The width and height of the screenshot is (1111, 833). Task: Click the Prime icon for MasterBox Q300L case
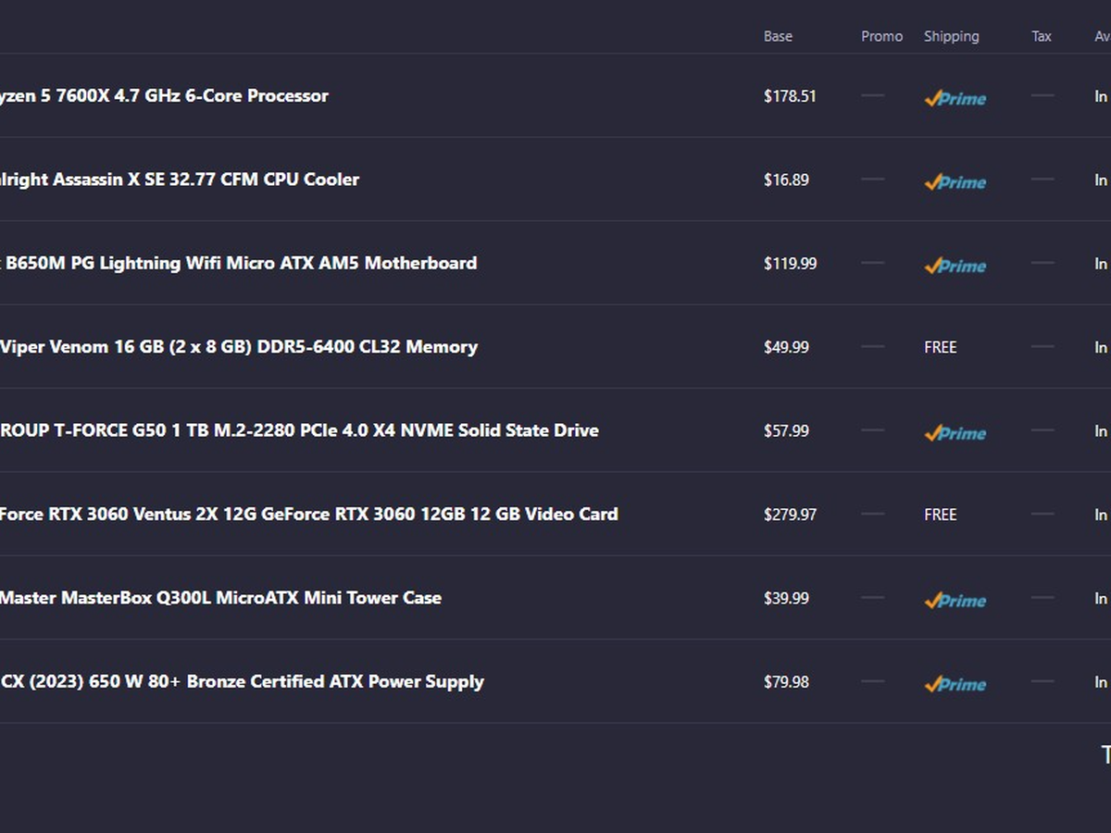pyautogui.click(x=955, y=600)
